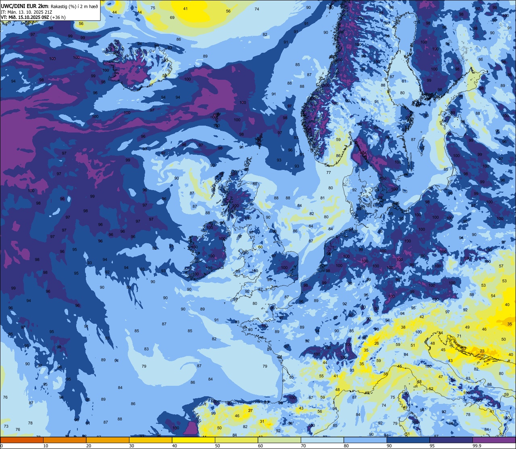This screenshot has width=516, height=449.
Task: Click the 50–60 yellow-green legend swatch
Action: 236,440
